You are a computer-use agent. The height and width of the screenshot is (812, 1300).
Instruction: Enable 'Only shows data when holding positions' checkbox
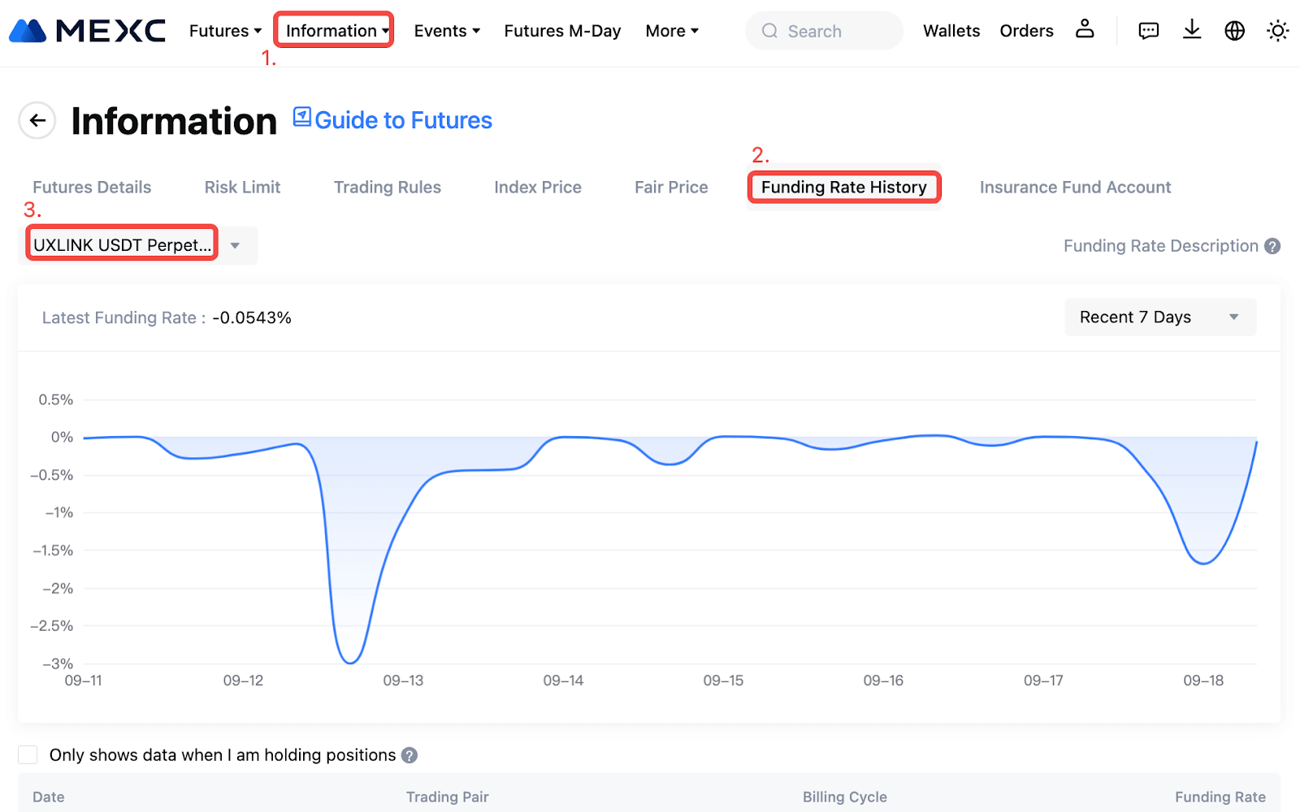coord(28,755)
